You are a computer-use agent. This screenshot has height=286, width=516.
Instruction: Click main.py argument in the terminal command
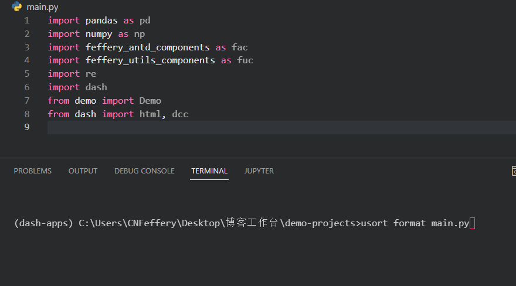pos(450,223)
